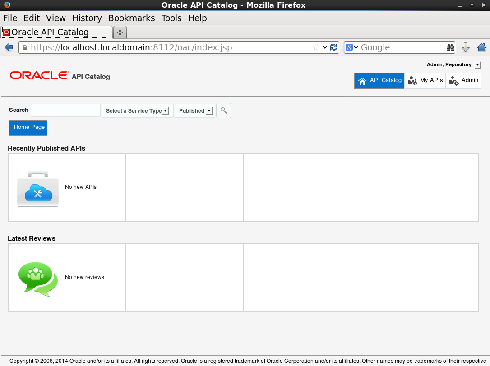
Task: Open the Select a Service Type dropdown
Action: [138, 110]
